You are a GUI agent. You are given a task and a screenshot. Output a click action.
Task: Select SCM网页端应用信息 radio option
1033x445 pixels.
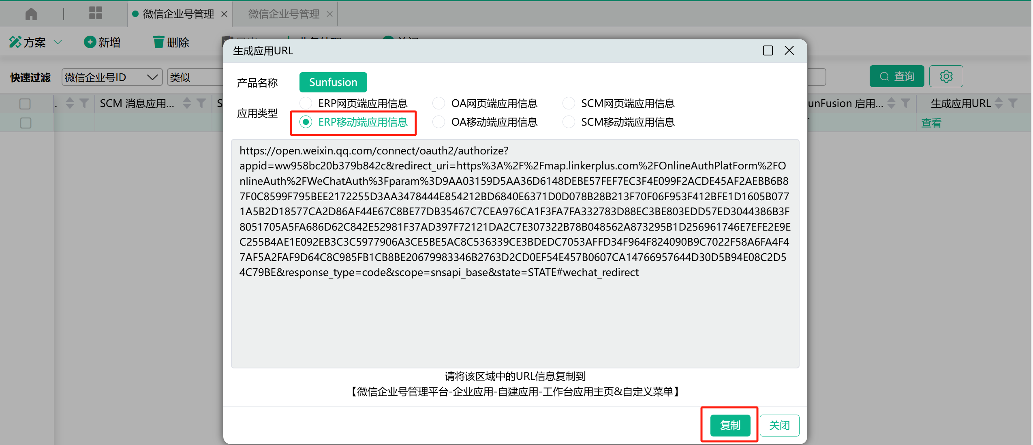pos(568,103)
